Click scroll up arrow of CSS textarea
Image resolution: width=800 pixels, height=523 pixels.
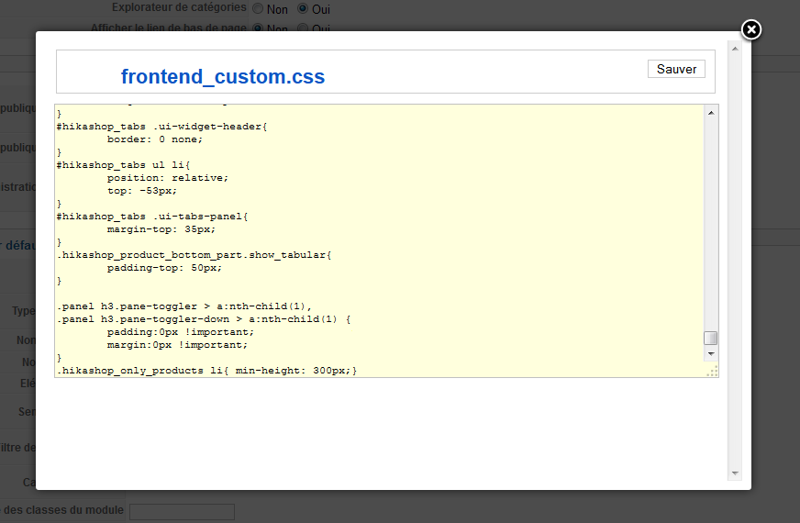click(x=711, y=113)
